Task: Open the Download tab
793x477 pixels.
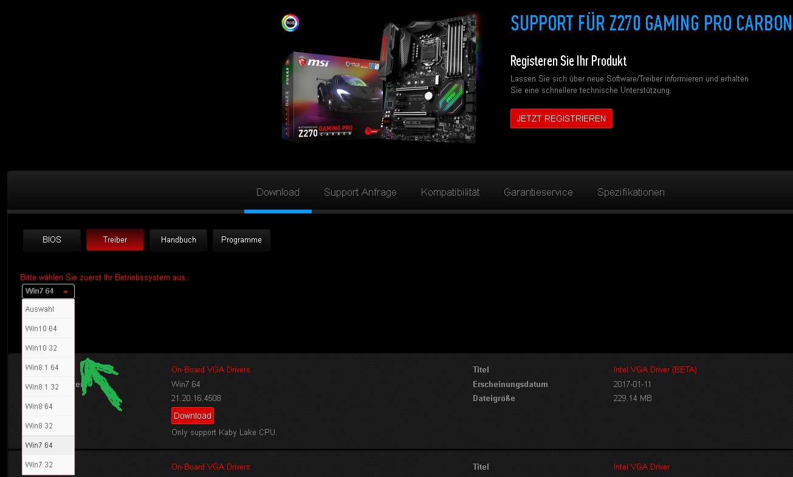Action: (278, 192)
